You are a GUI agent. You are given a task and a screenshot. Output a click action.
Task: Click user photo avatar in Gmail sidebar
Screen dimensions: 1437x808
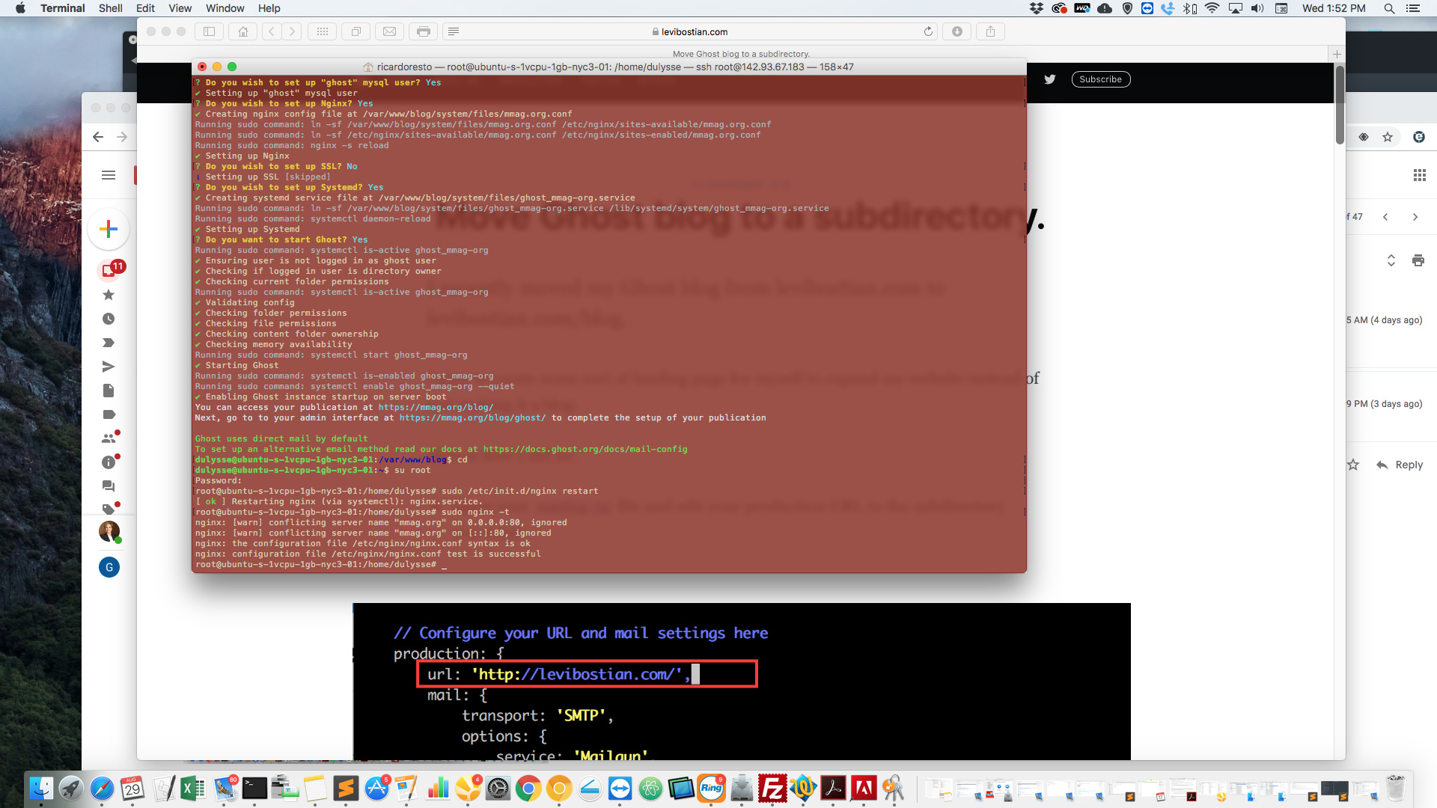coord(109,531)
